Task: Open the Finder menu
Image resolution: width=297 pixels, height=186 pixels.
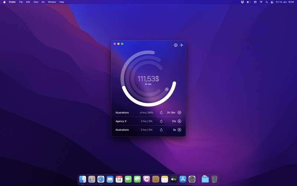Action: 12,2
